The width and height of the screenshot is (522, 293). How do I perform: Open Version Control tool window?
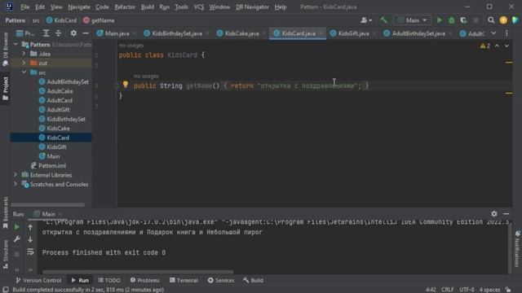[x=38, y=280]
